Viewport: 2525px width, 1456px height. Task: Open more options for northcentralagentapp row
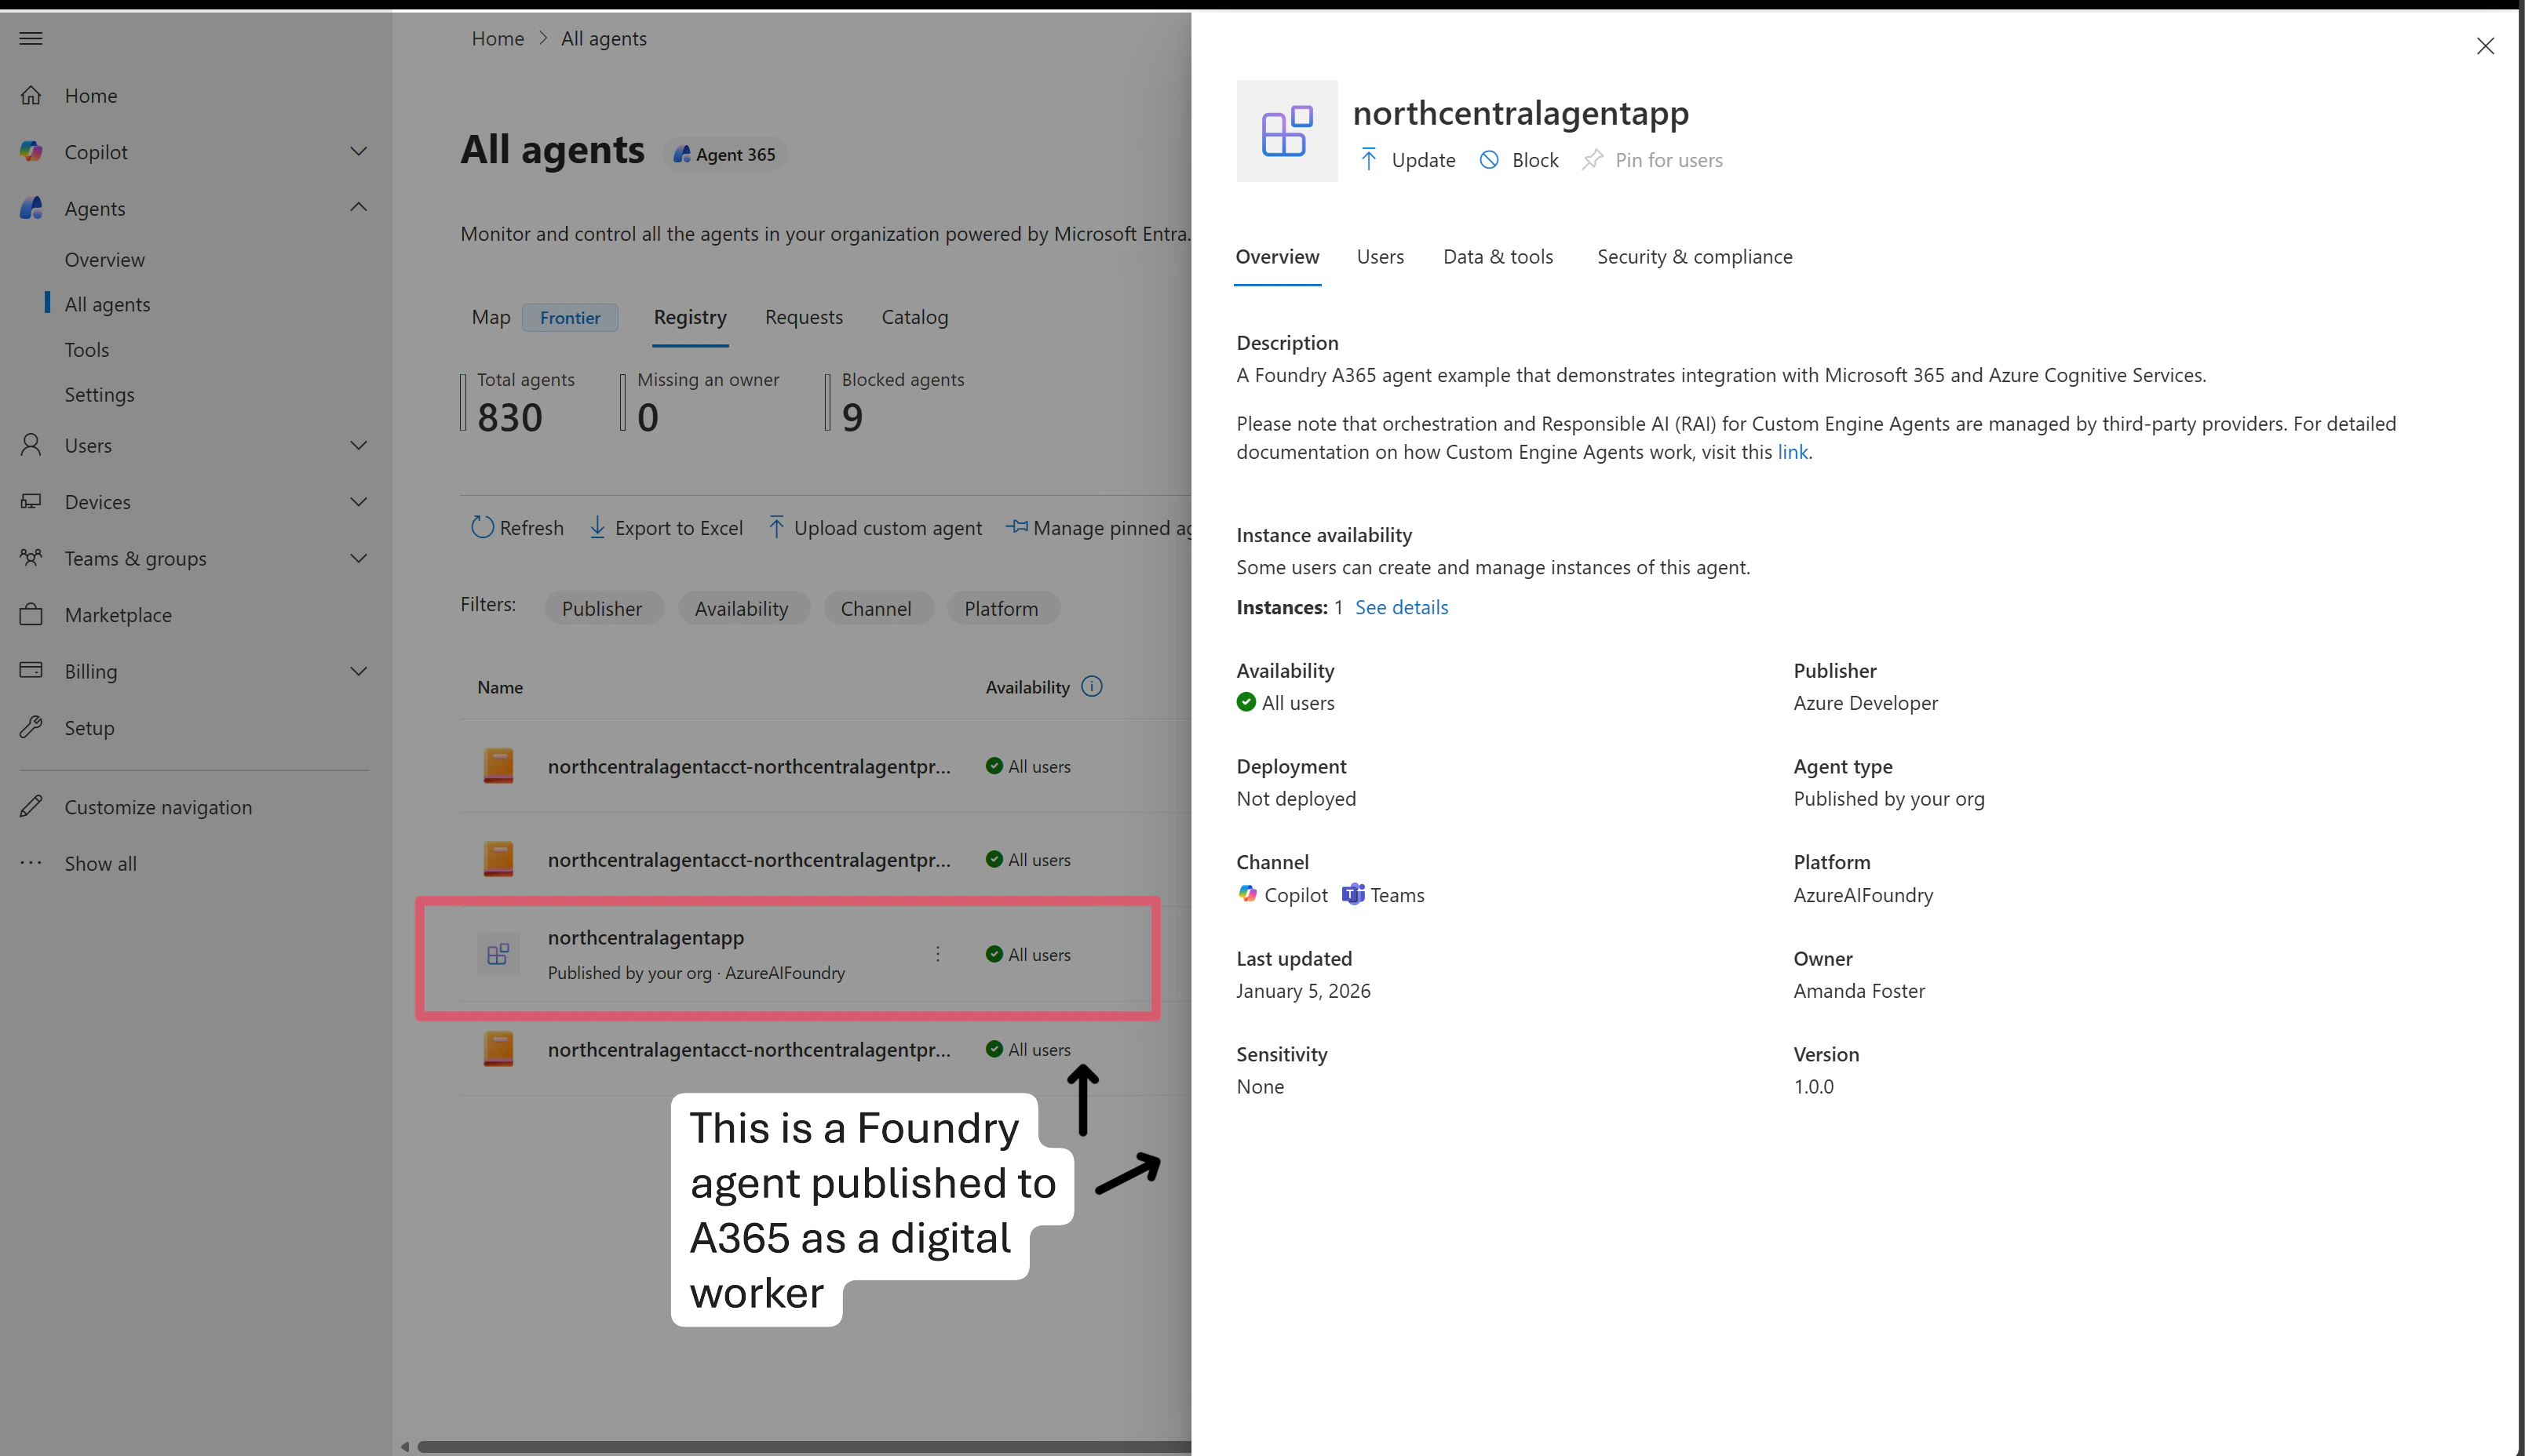tap(937, 954)
